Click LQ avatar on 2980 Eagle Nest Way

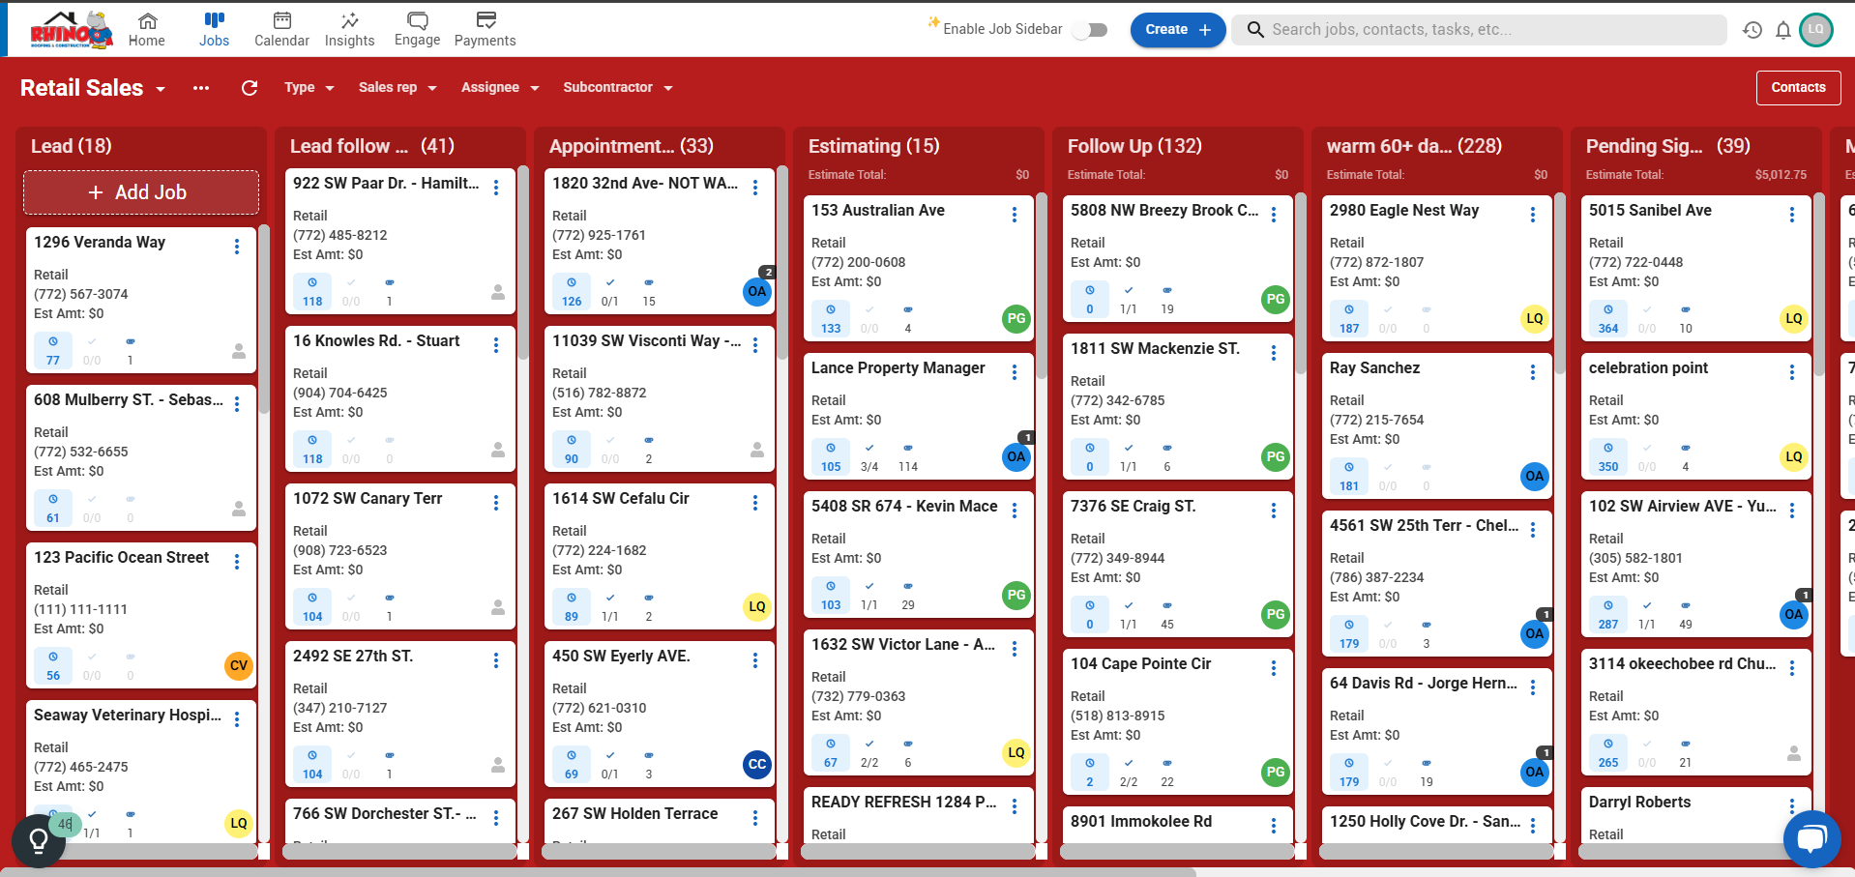pos(1535,318)
